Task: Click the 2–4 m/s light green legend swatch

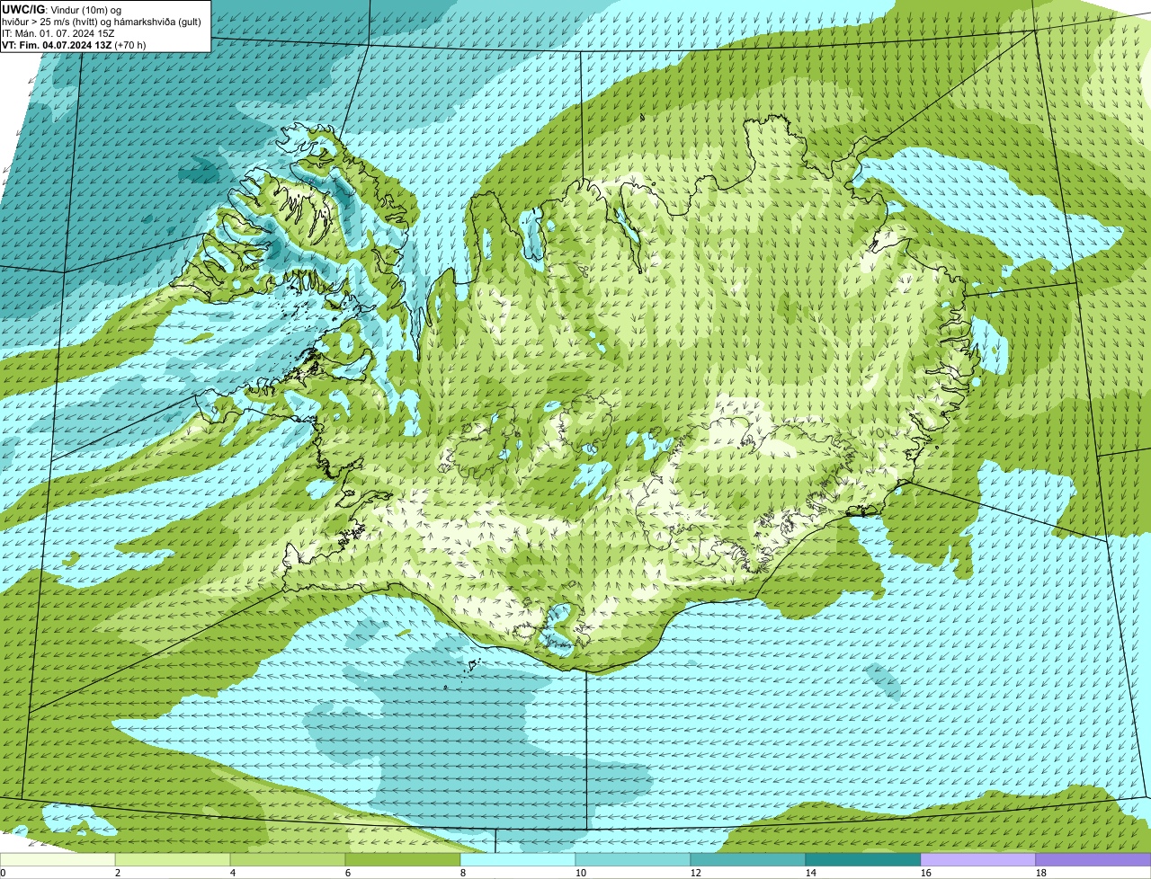Action: click(173, 860)
